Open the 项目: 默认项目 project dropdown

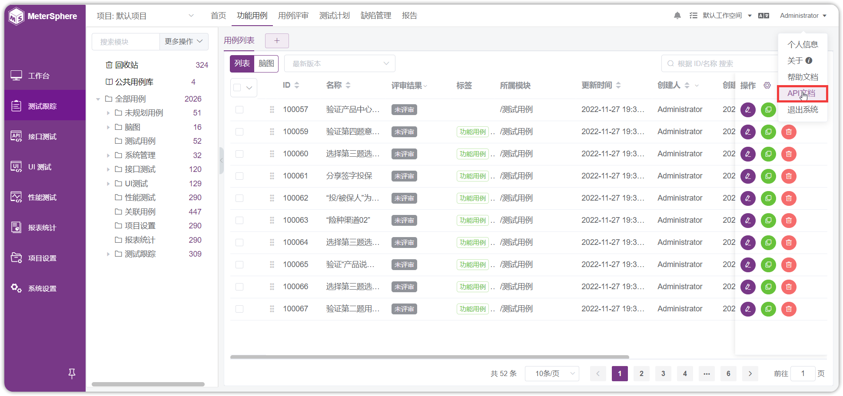tap(145, 16)
